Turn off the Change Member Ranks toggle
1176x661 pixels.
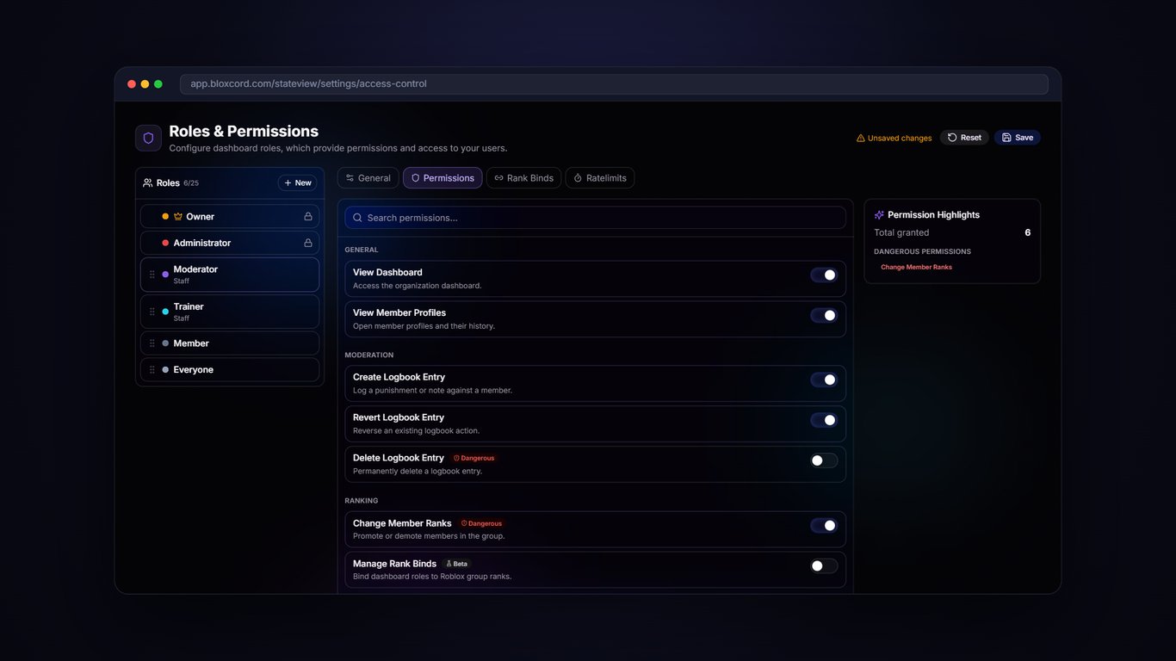(824, 526)
